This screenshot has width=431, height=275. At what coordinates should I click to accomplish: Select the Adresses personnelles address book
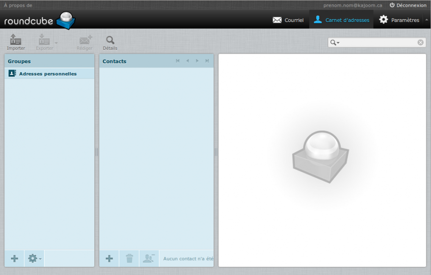tap(47, 74)
